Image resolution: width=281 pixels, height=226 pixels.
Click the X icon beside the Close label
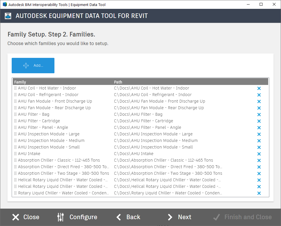click(x=16, y=217)
